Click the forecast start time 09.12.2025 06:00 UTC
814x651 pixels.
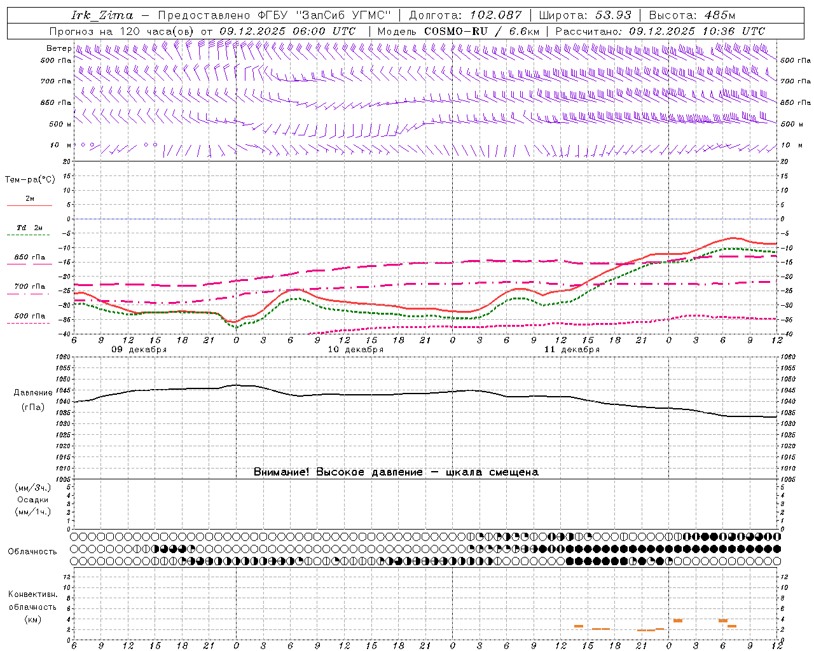pyautogui.click(x=287, y=31)
